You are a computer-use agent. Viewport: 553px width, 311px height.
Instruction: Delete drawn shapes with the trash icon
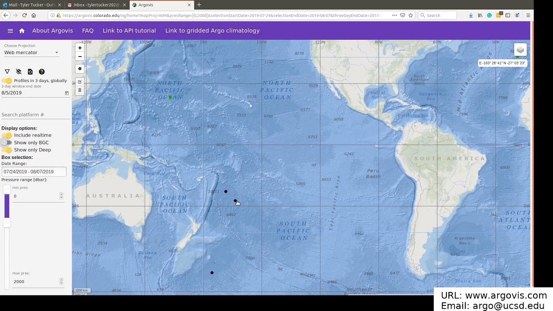80,90
